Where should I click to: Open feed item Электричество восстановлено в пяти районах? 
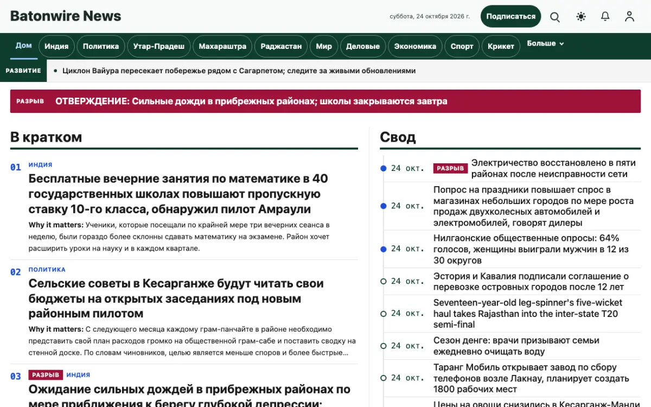[553, 168]
